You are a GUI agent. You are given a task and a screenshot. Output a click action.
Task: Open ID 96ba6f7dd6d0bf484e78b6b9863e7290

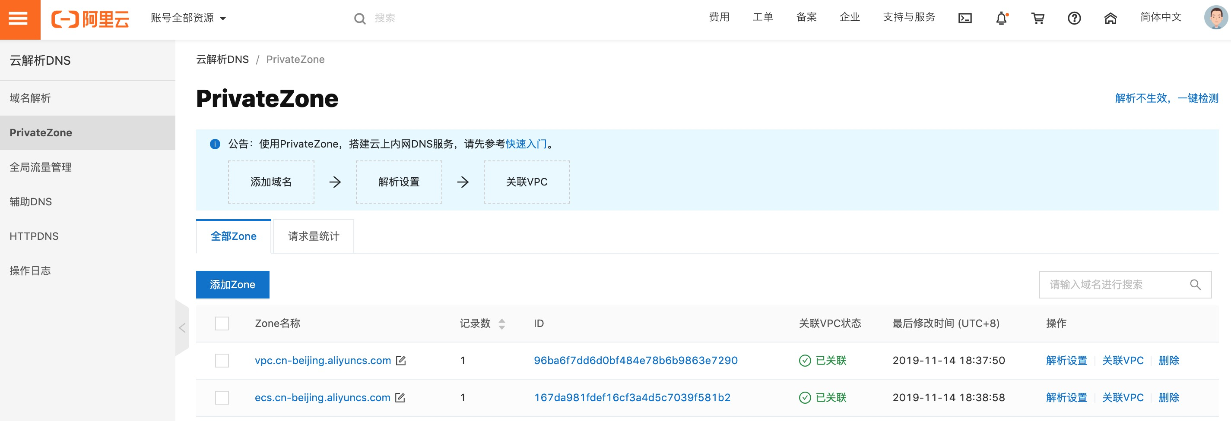[635, 361]
